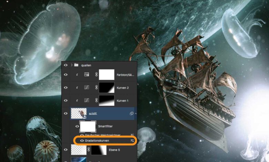
Task: Click the Kurven 2 clipping arrow icon
Action: coord(77,88)
